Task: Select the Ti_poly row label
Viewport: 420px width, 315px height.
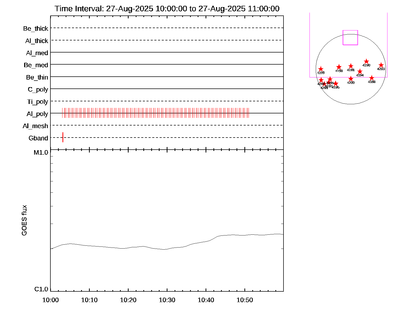Action: (x=38, y=102)
